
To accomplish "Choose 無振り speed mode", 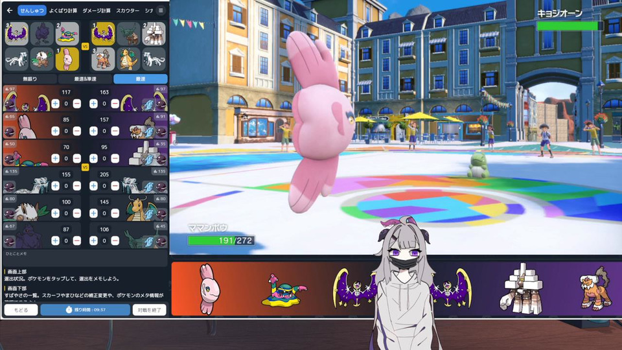I will click(x=30, y=79).
